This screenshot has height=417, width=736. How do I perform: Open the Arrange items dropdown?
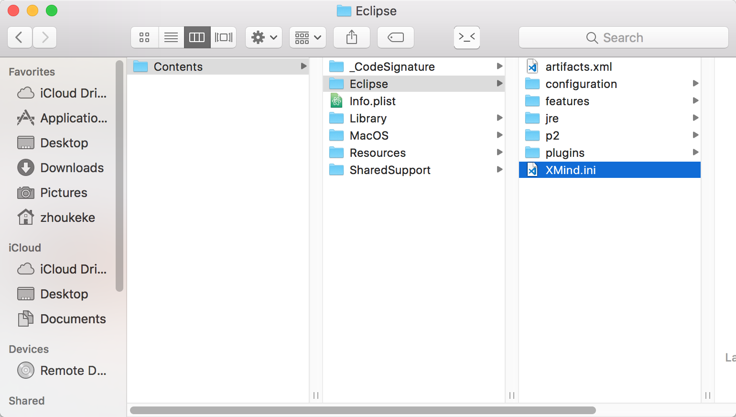click(308, 37)
